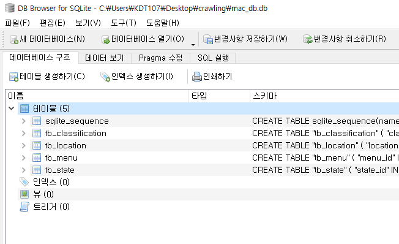This screenshot has width=399, height=244.
Task: Switch to the Pragma 수정 tab
Action: pos(160,58)
